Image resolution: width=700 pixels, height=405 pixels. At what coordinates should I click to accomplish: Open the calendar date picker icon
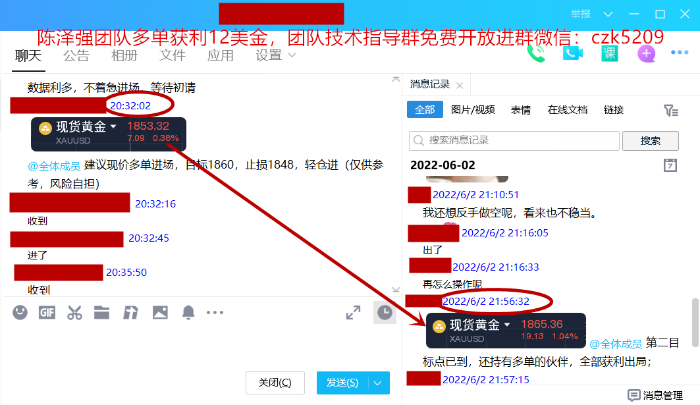[670, 165]
